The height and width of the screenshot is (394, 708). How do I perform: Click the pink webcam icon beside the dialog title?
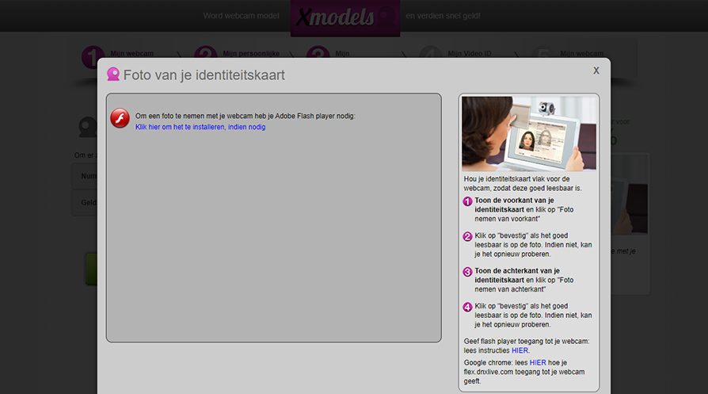(113, 75)
